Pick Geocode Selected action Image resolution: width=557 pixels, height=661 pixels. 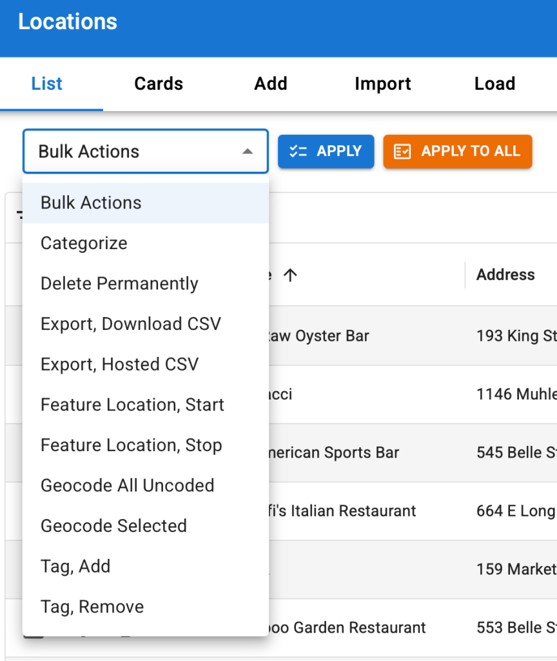(146, 527)
